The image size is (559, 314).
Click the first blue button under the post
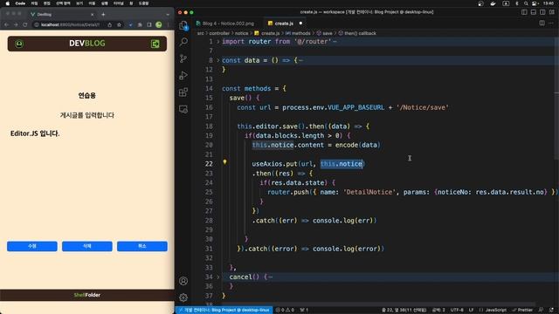[32, 246]
